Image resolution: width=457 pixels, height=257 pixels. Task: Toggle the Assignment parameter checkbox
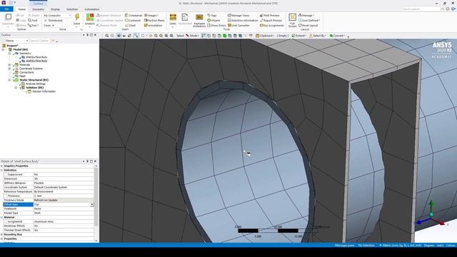(x=5, y=221)
